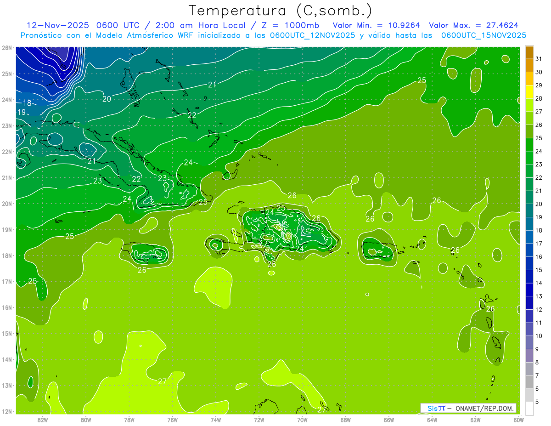Click the yellow color bar swatch between 28 and 29

click(529, 92)
